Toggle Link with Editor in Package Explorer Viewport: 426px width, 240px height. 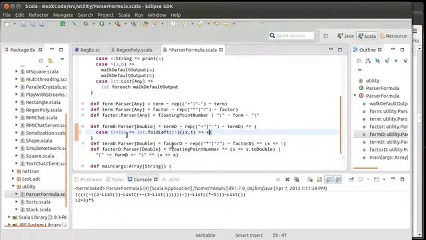[x=51, y=61]
